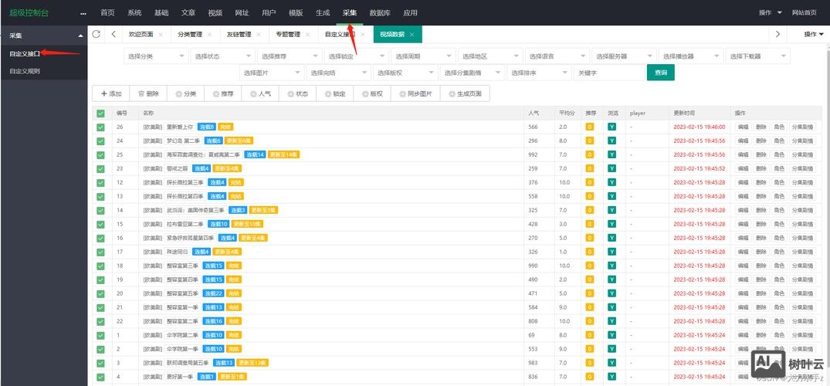Close the 分类管理 tab
830x386 pixels.
point(209,35)
